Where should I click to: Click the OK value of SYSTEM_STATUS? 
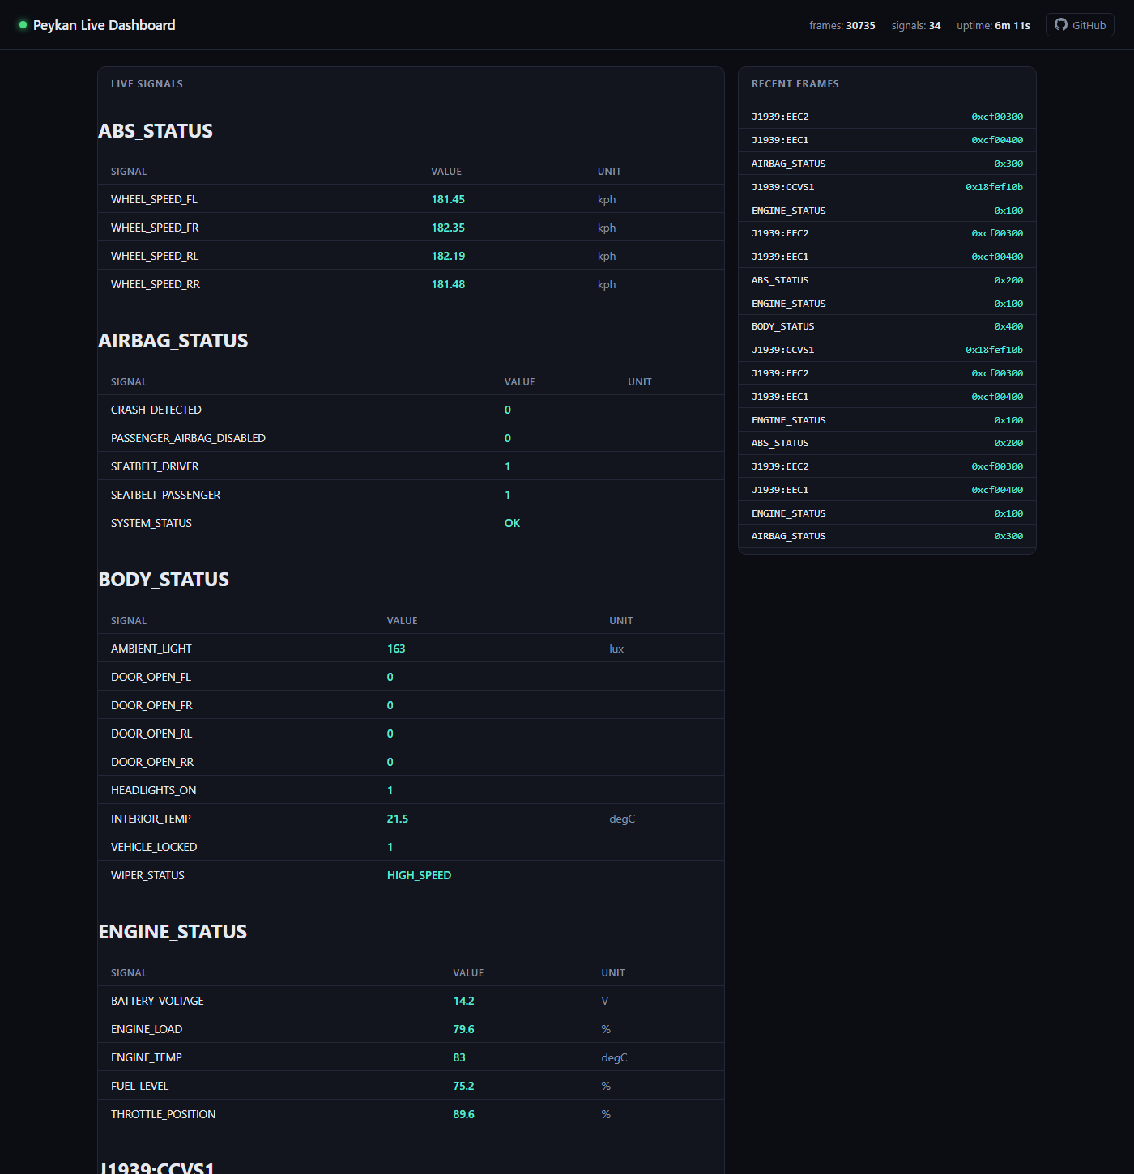(x=512, y=523)
